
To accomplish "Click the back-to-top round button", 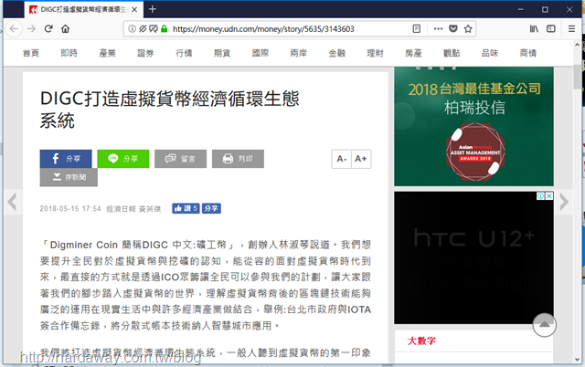I will pos(545,325).
